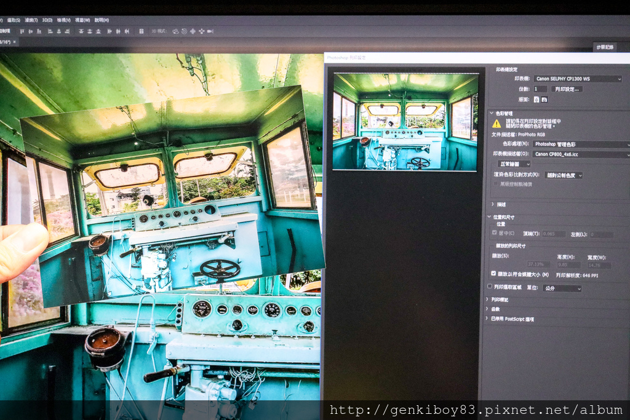The image size is (630, 420).
Task: Disable the 縮放以符合媒體大小 checkbox
Action: pos(493,274)
